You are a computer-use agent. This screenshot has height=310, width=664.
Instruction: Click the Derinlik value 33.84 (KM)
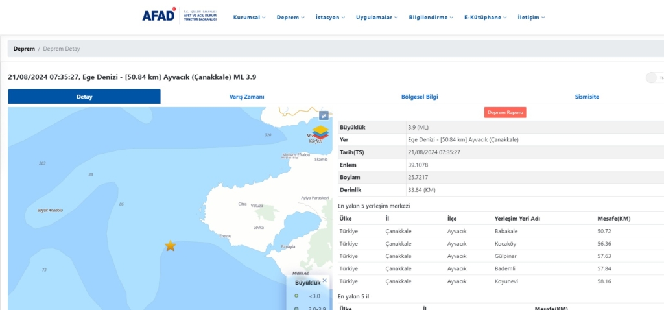coord(421,190)
